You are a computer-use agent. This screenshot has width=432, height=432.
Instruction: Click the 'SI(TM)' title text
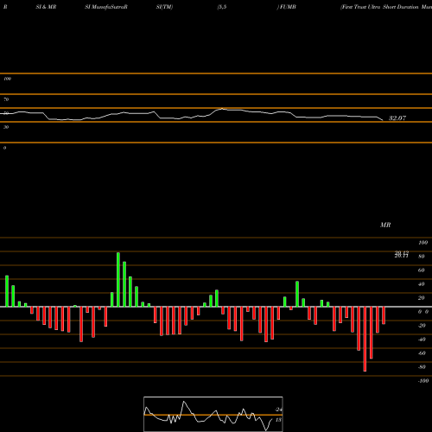[164, 7]
